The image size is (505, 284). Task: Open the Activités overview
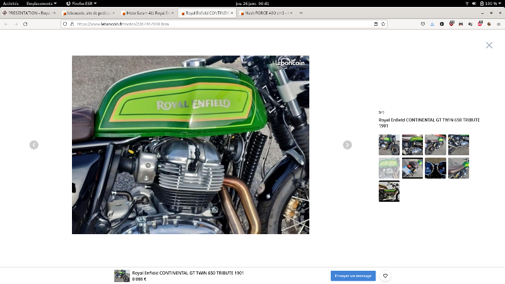[x=11, y=4]
